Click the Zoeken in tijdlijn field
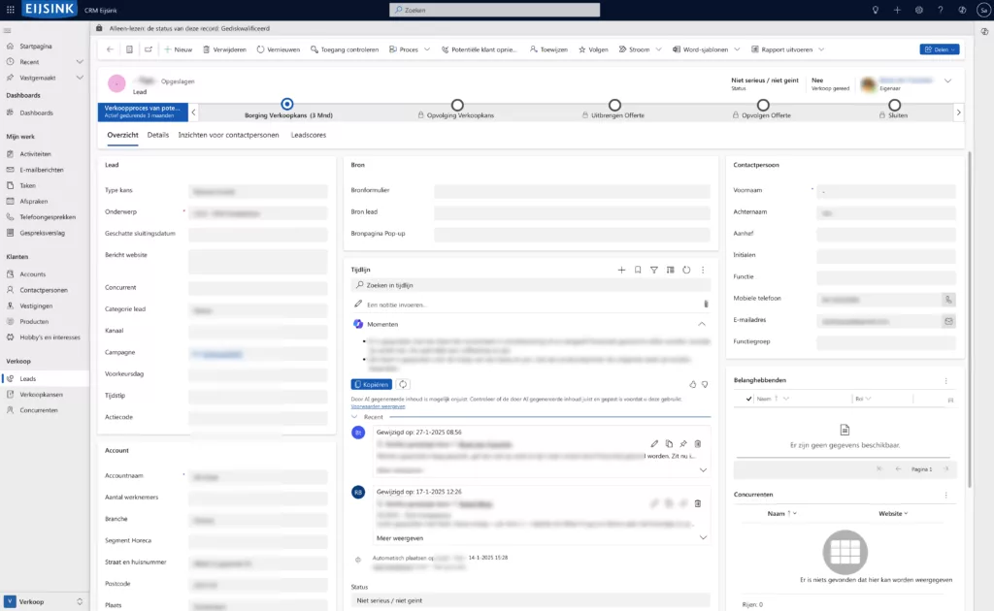This screenshot has height=611, width=994. [530, 285]
